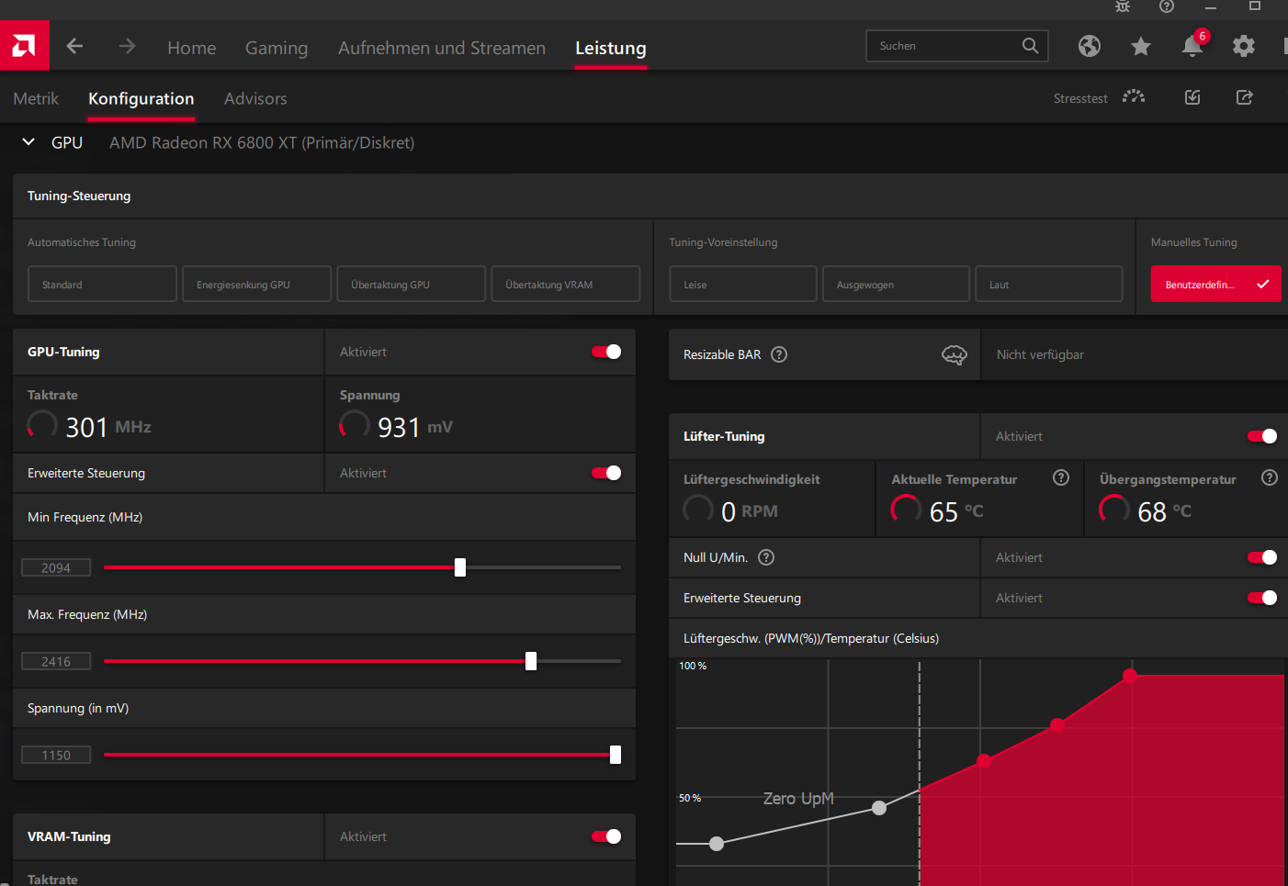Click Min Frequenz value field 2094
This screenshot has height=886, width=1288.
(56, 567)
